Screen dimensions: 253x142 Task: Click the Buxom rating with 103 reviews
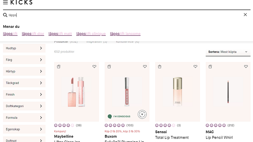[119, 125]
